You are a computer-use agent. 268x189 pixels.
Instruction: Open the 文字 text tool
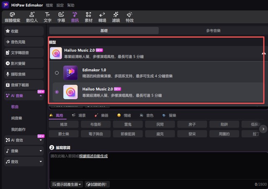pos(47,17)
